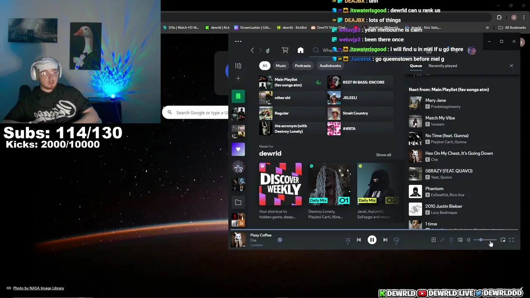Screen dimensions: 530x298
Task: Select the Audiobooks filter chip
Action: [330, 66]
